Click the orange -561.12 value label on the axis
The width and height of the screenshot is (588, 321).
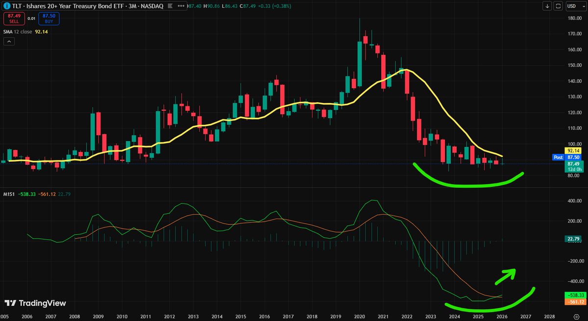[575, 302]
